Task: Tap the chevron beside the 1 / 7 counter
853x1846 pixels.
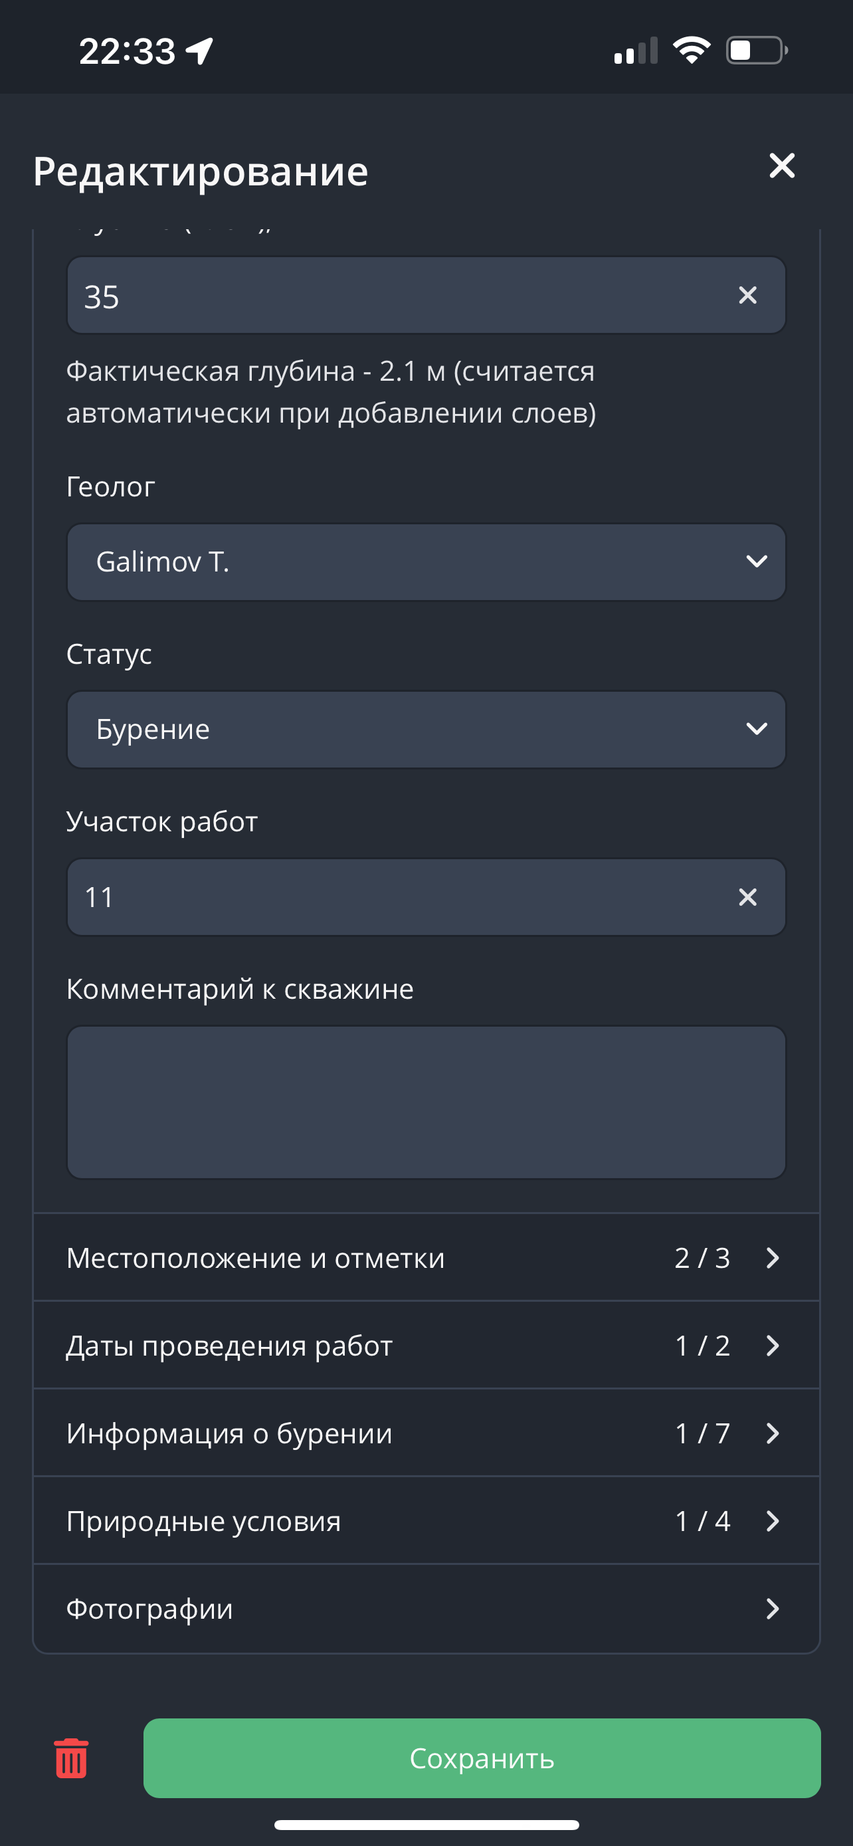Action: coord(772,1433)
